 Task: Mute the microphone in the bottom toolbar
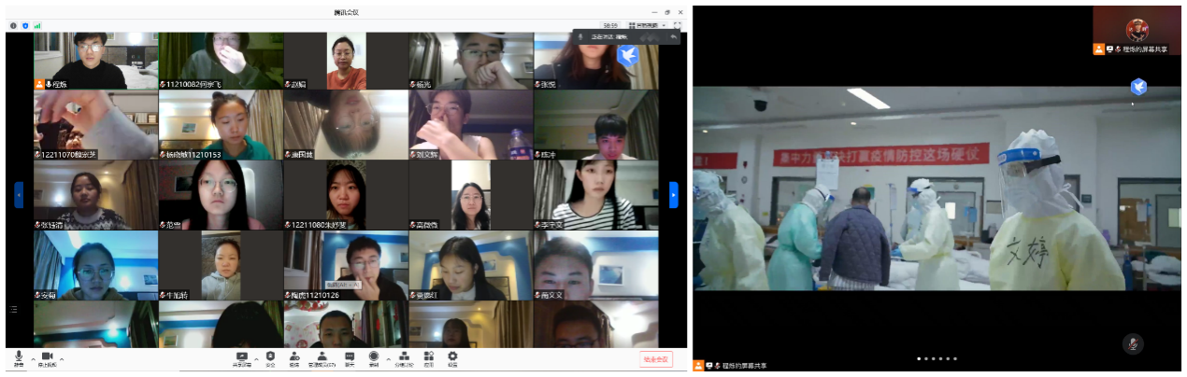pos(19,357)
